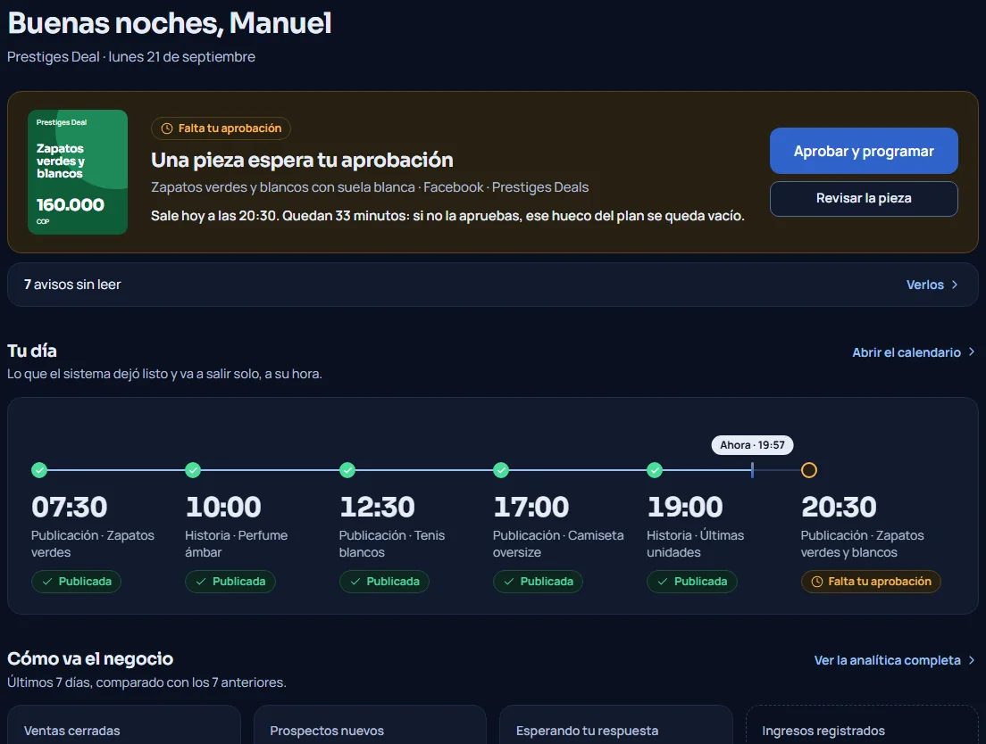
Task: Click the Ahora 19:57 time indicator
Action: pyautogui.click(x=752, y=445)
